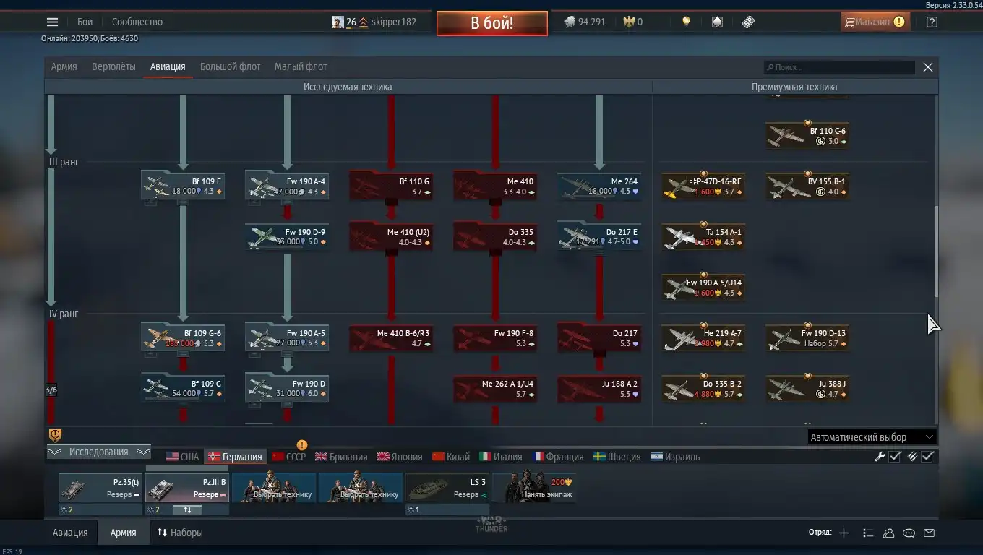Select the Fw 190 A-4 aircraft card
The image size is (983, 555).
(x=287, y=186)
